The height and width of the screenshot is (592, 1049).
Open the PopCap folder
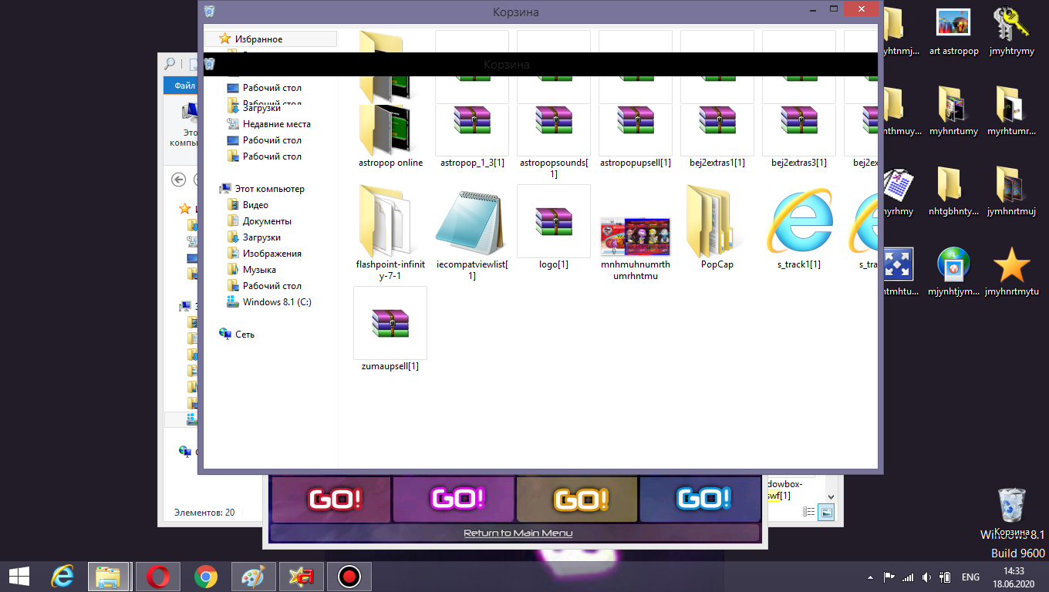click(x=717, y=227)
